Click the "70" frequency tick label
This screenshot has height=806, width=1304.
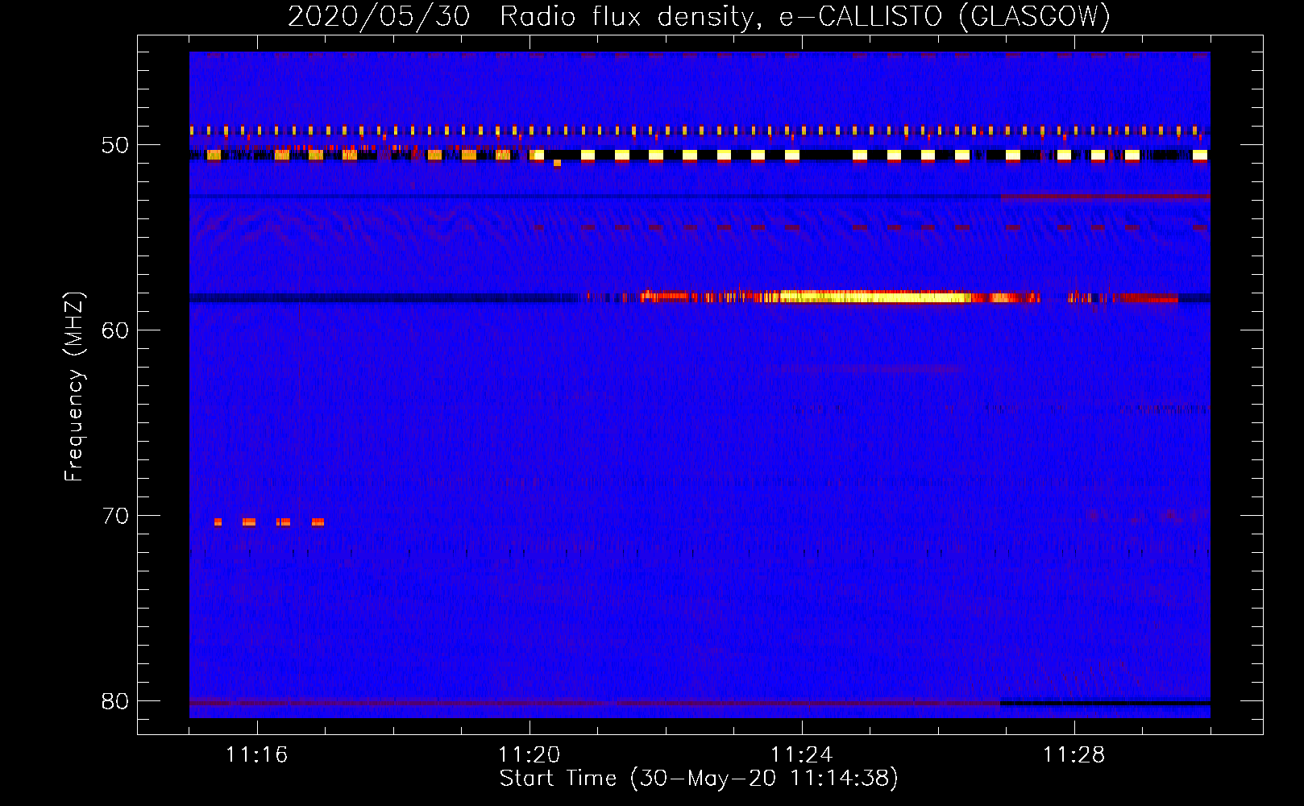(x=115, y=517)
